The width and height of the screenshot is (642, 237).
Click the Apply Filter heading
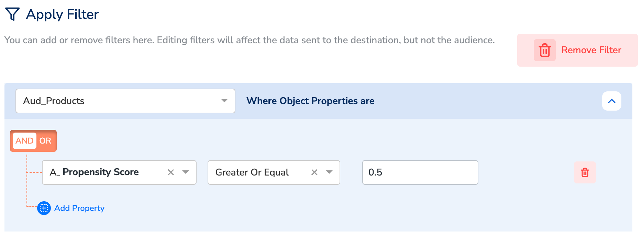62,14
